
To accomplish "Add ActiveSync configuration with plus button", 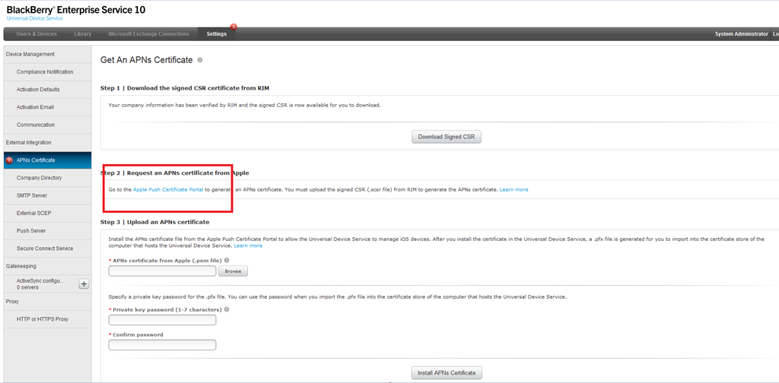I will (84, 283).
